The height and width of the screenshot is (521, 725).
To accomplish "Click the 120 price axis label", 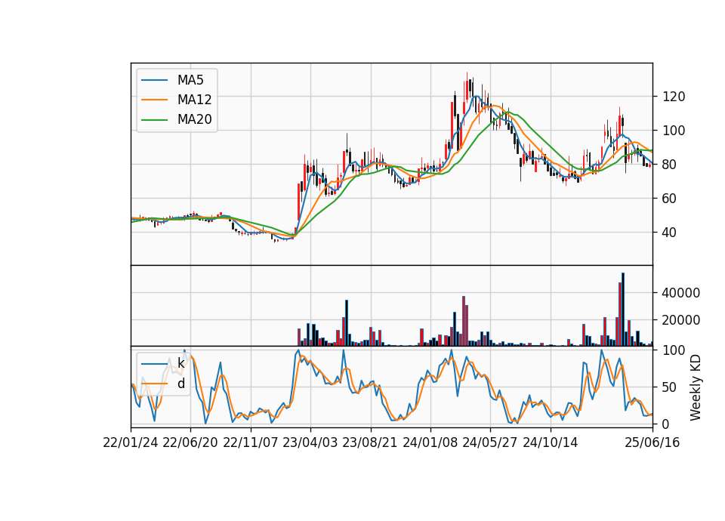I will click(x=674, y=97).
